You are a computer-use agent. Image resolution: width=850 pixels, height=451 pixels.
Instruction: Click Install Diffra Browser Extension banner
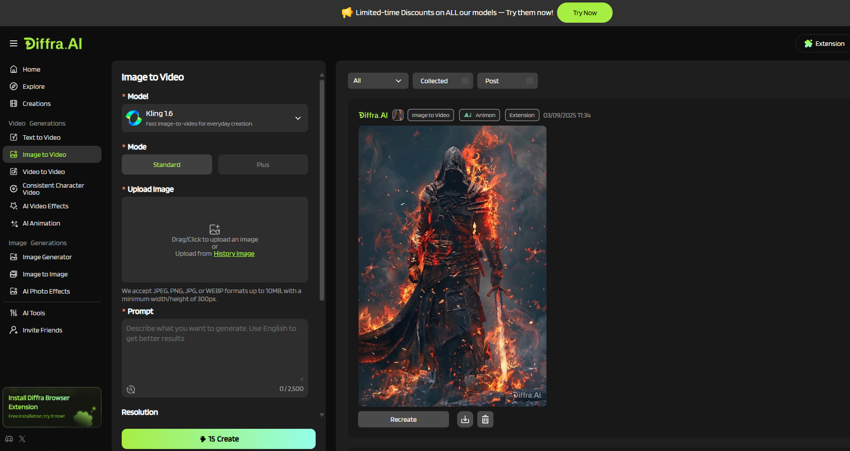pyautogui.click(x=52, y=407)
